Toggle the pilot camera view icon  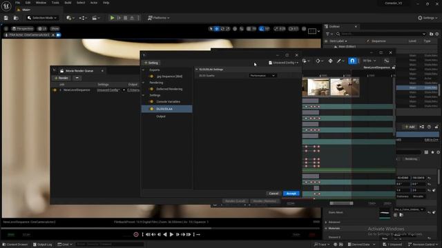tap(59, 35)
